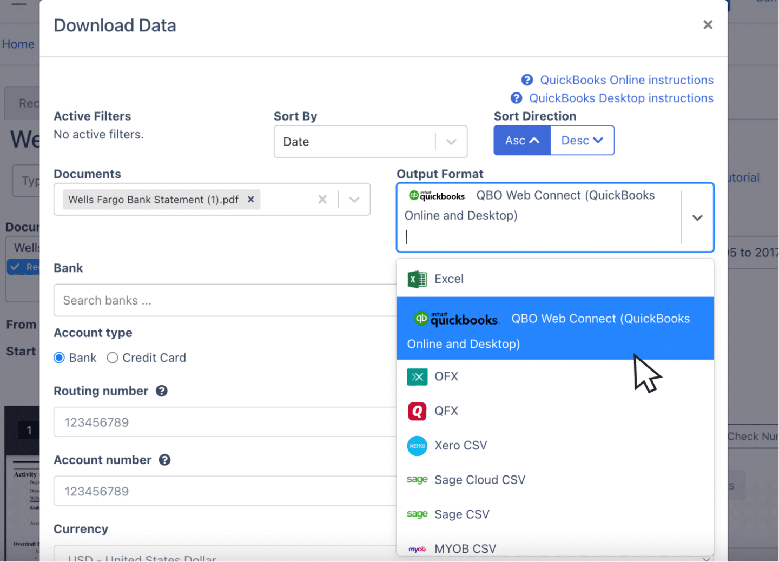The height and width of the screenshot is (562, 779).
Task: Select Desc sort direction
Action: click(x=582, y=141)
